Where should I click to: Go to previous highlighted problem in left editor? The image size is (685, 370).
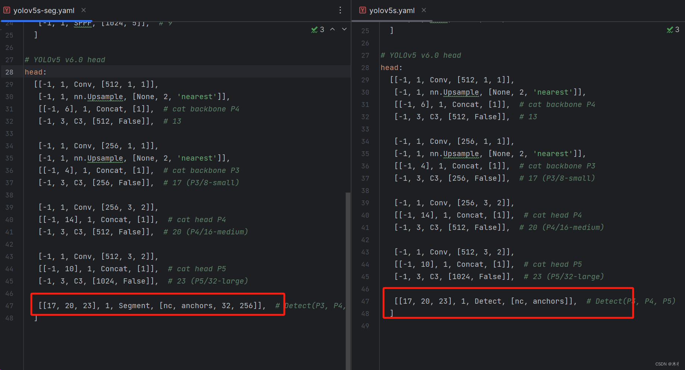(332, 29)
